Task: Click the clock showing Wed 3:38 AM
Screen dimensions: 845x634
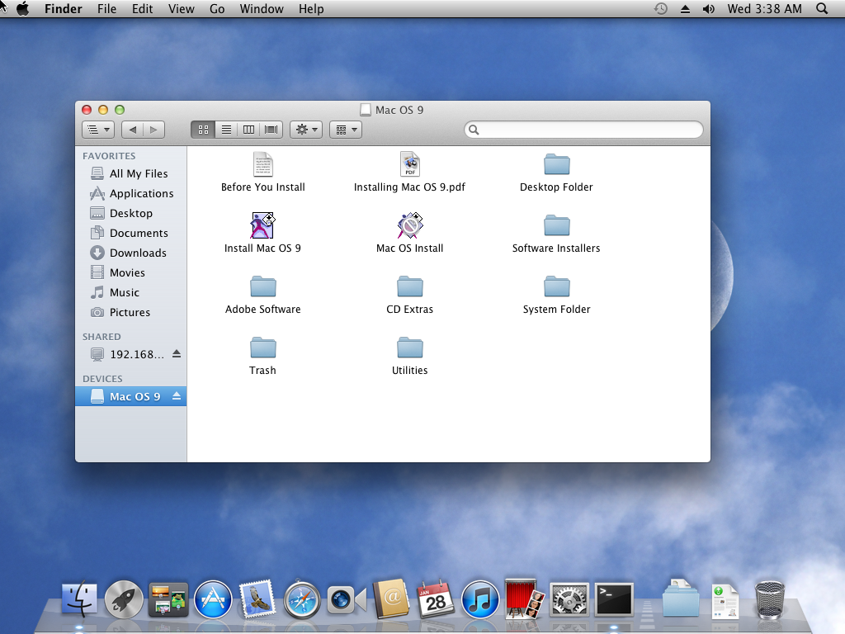Action: [764, 8]
